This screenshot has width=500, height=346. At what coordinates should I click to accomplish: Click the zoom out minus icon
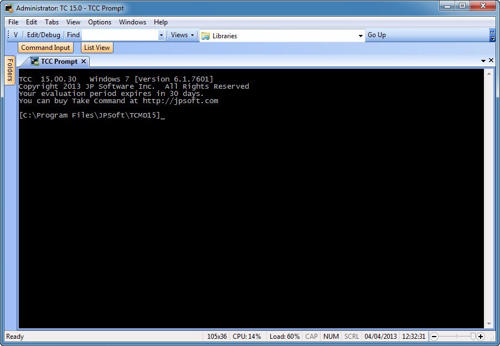tap(434, 337)
